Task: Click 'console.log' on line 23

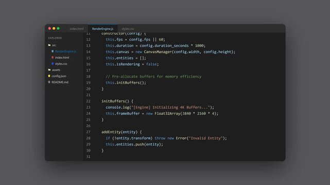Action: point(117,107)
